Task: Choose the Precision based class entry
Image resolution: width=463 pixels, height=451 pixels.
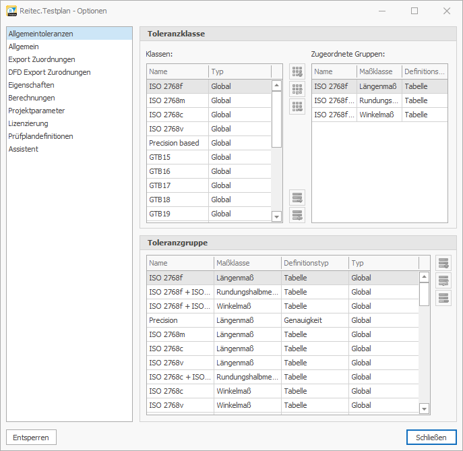Action: point(178,143)
